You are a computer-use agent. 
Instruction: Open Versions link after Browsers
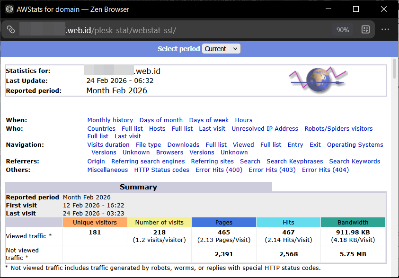pyautogui.click(x=202, y=152)
